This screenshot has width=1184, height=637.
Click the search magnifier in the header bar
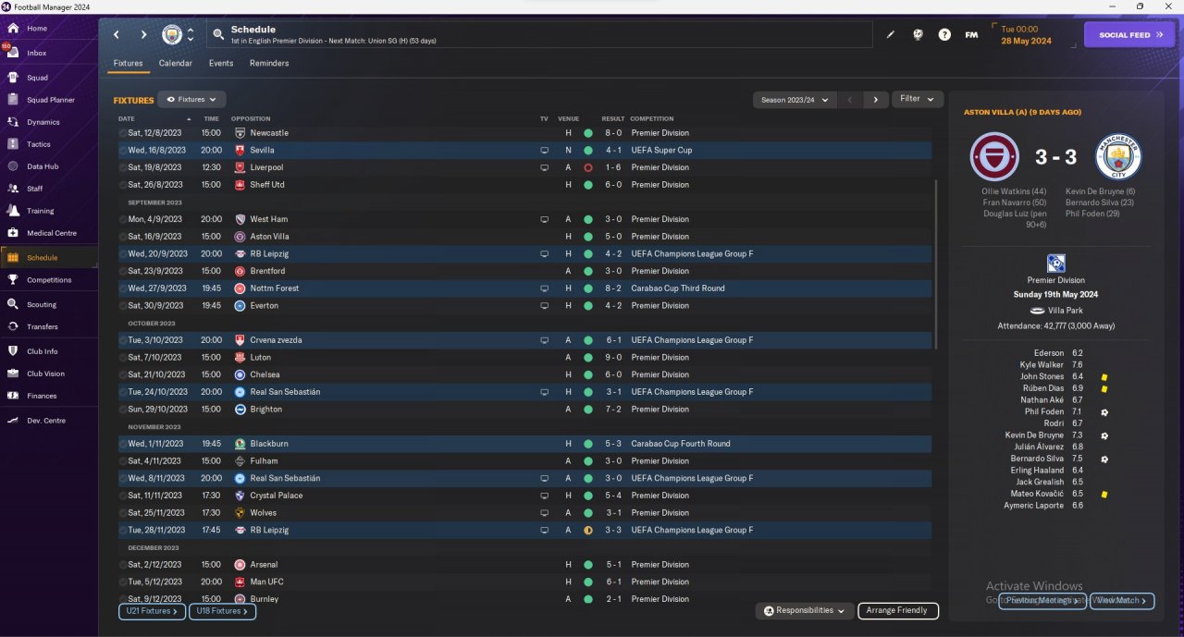click(x=218, y=35)
